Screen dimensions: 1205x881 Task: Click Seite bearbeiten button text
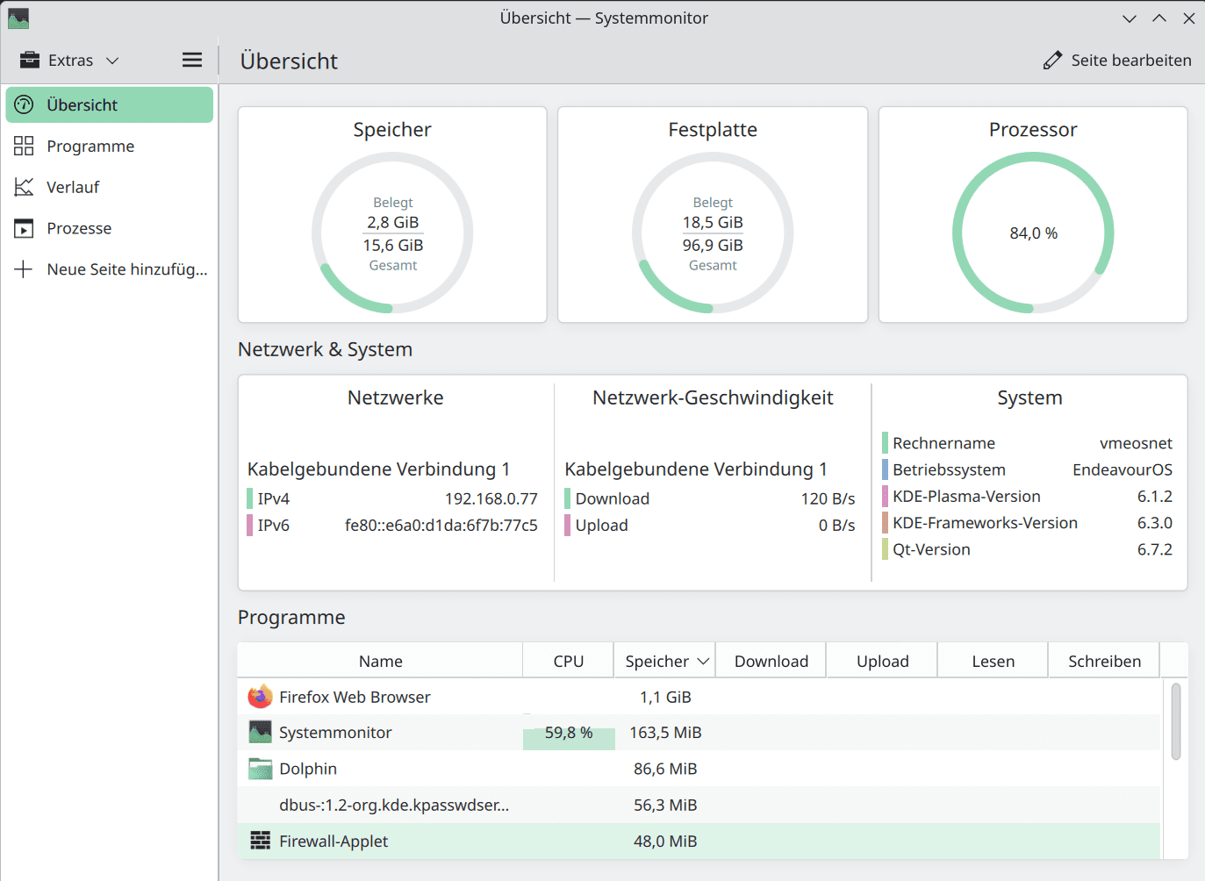point(1131,60)
